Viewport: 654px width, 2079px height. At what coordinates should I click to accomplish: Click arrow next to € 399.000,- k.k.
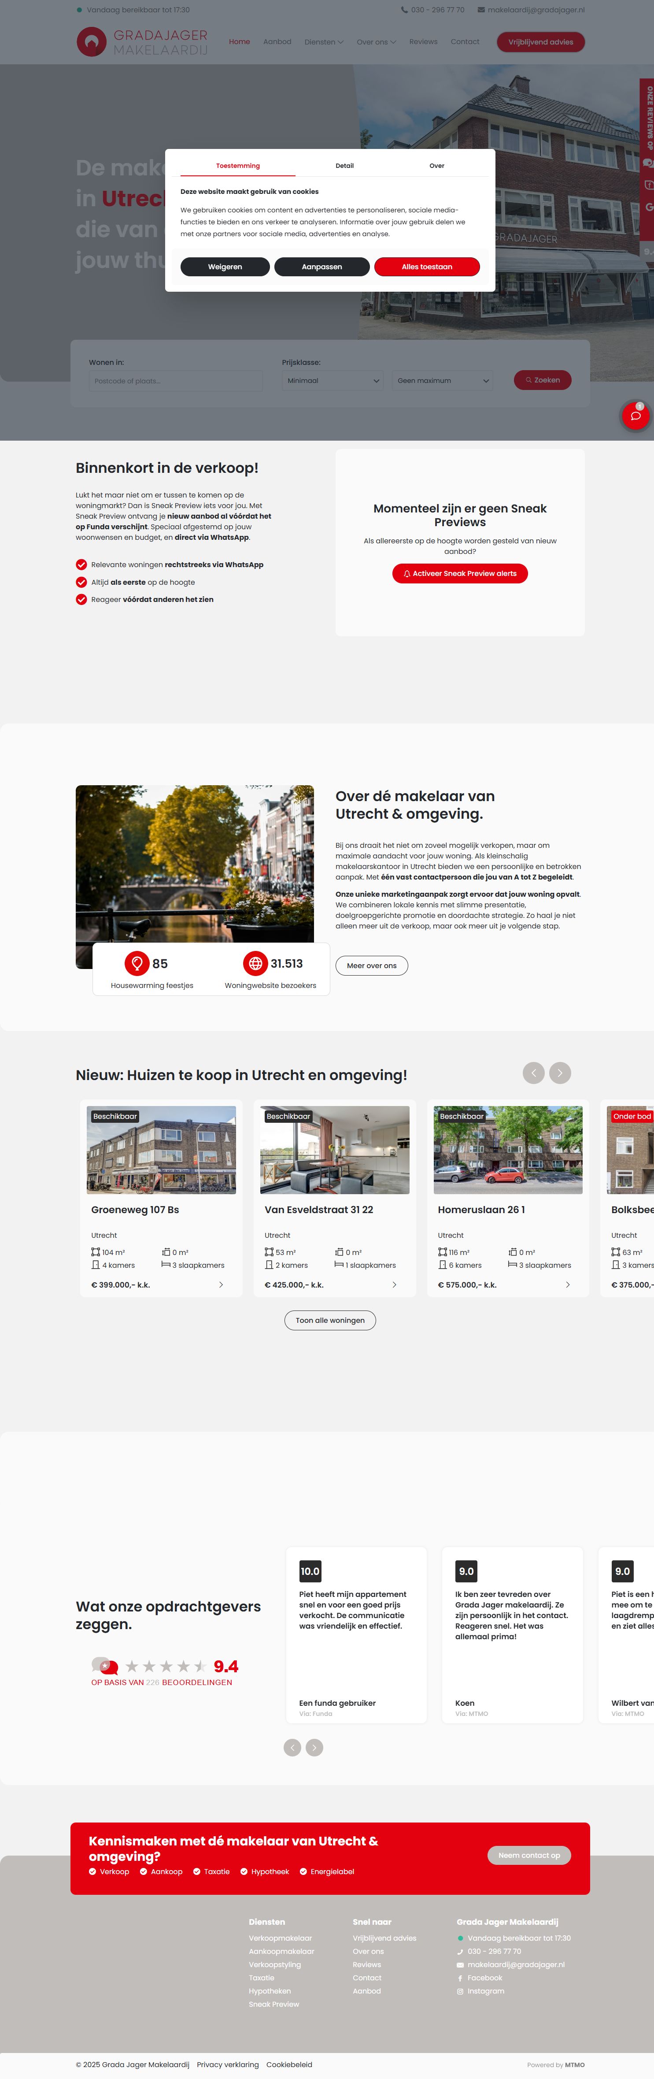221,1285
